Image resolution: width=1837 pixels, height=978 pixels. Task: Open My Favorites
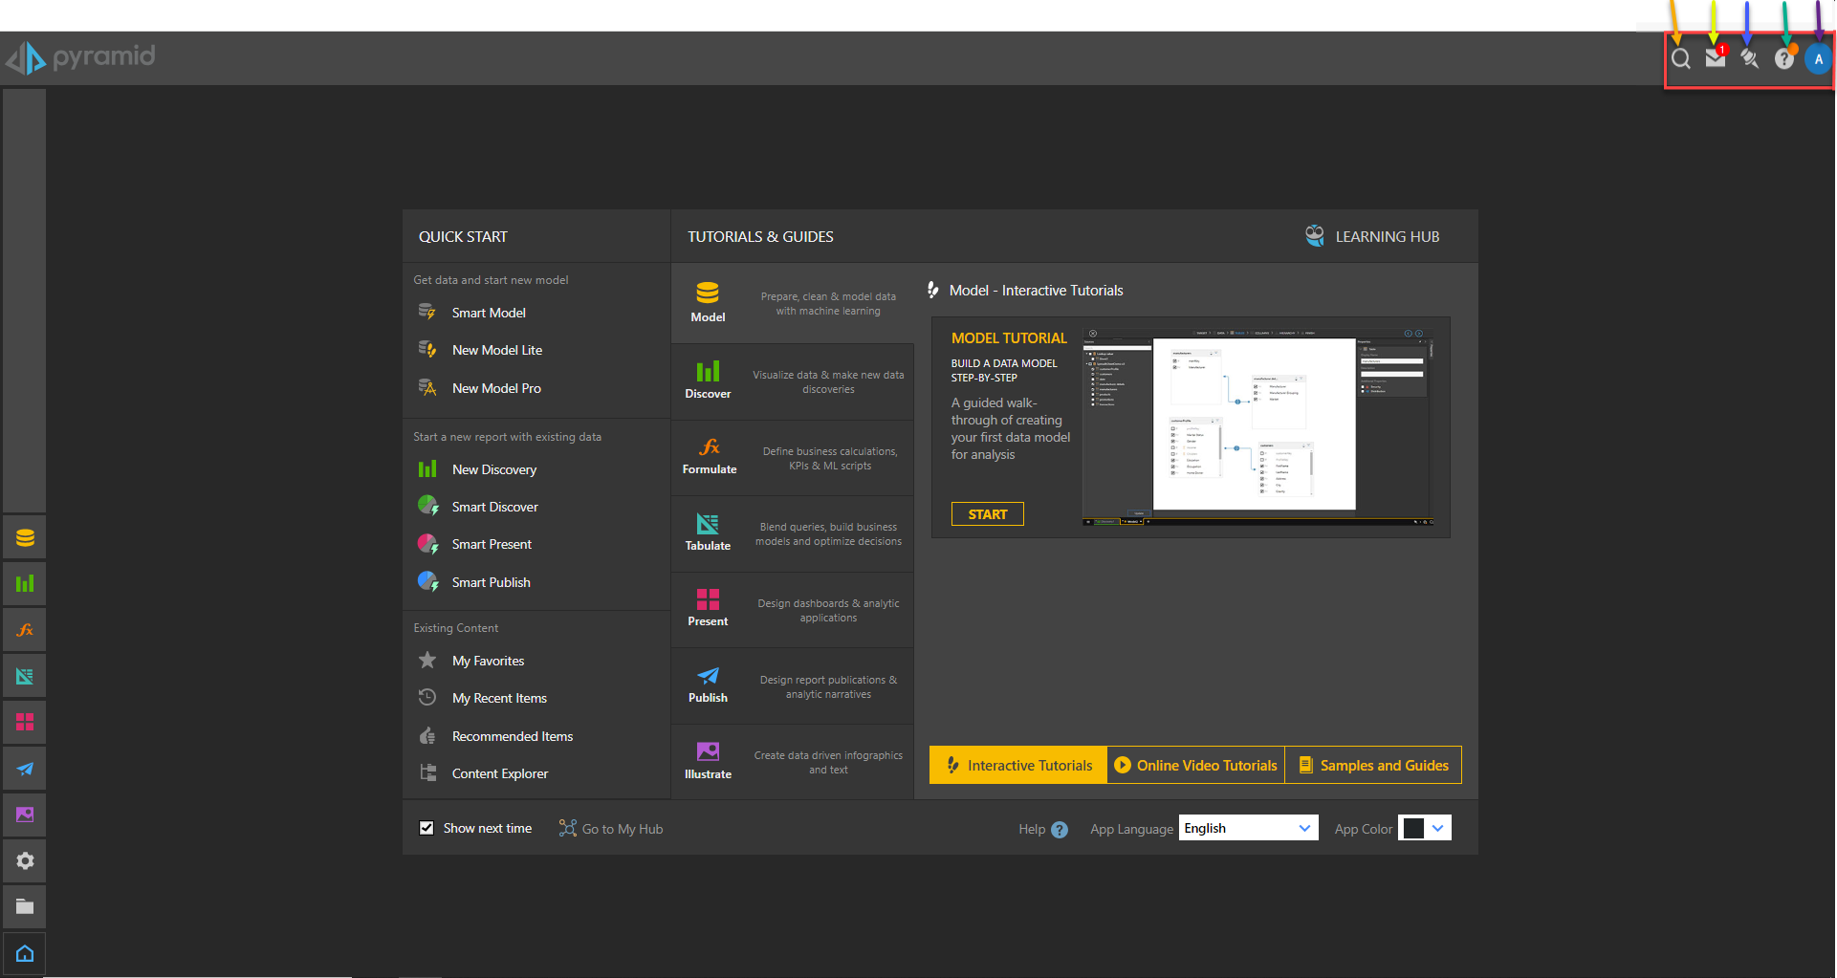click(488, 661)
